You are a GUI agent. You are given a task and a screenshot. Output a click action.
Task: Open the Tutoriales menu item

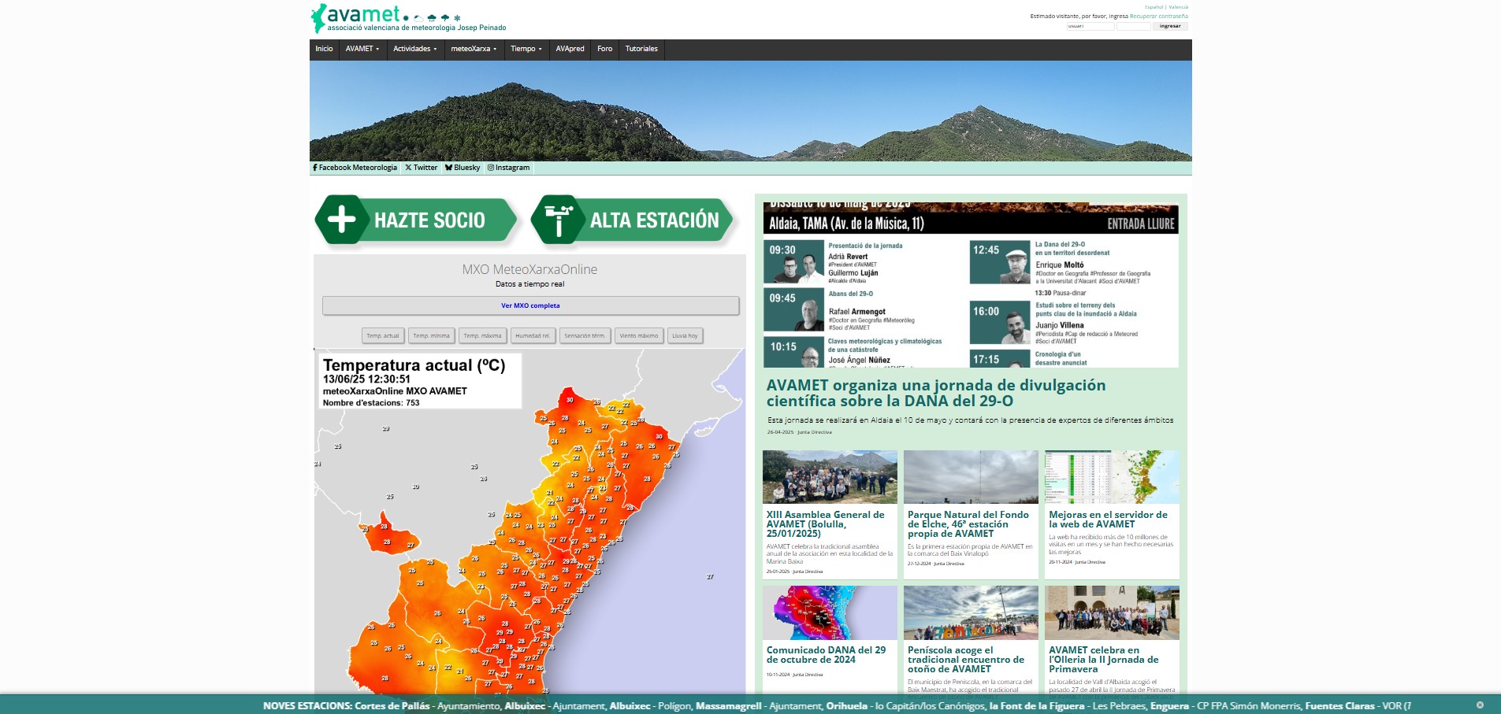[x=641, y=49]
